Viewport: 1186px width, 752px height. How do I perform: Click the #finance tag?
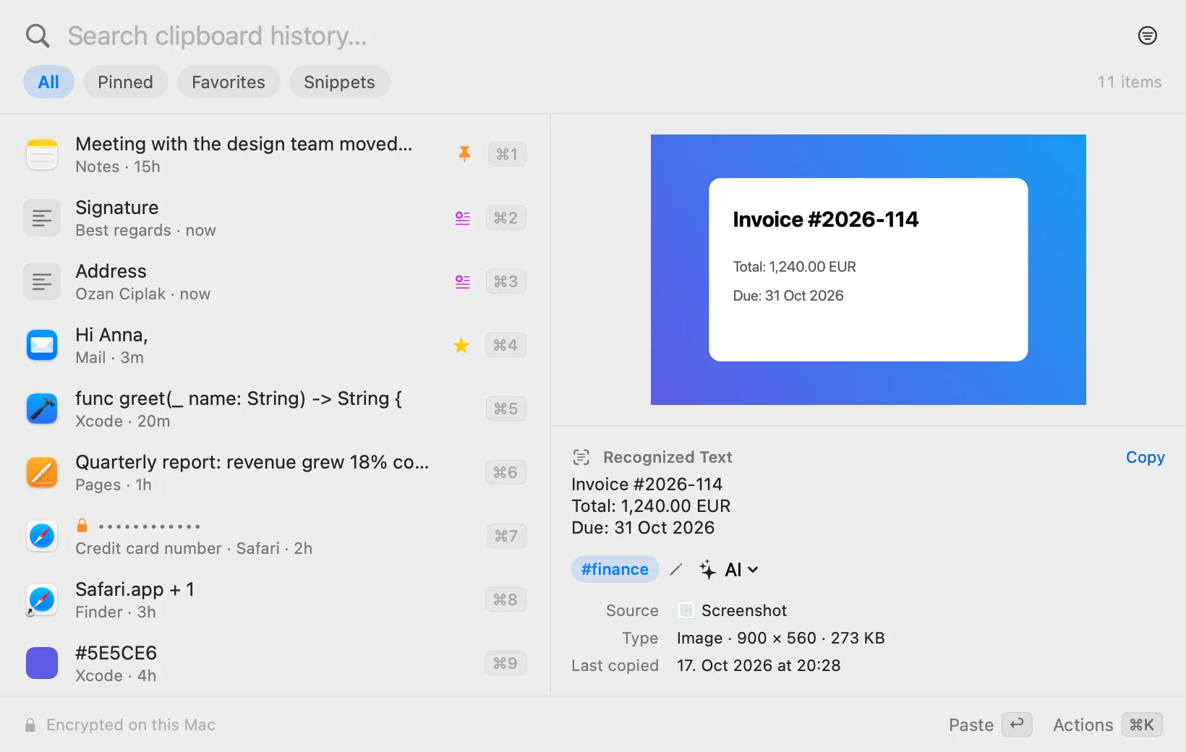point(615,569)
